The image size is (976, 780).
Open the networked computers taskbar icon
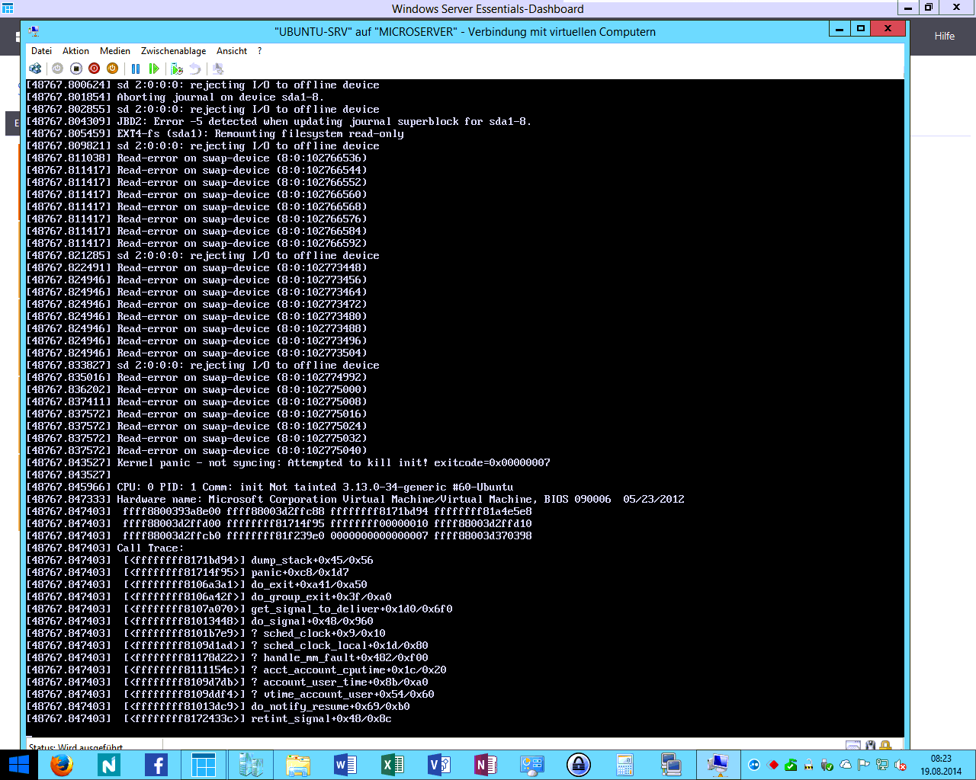coord(671,765)
